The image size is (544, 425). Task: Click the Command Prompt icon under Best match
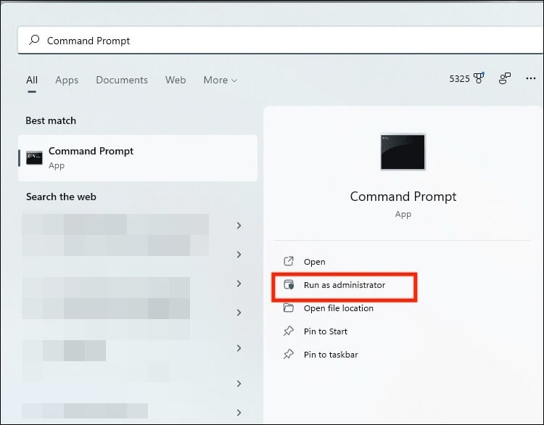(x=34, y=157)
